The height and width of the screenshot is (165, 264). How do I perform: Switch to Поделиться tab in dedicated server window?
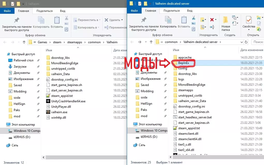(172, 11)
